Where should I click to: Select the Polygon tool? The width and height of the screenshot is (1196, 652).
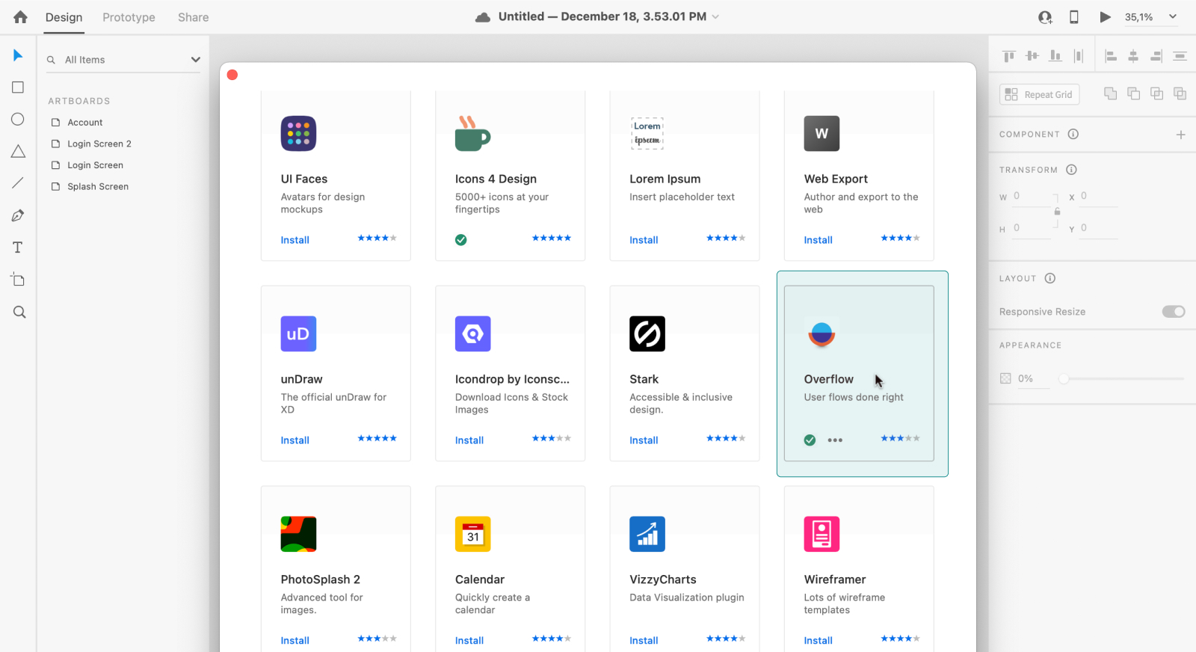[18, 151]
